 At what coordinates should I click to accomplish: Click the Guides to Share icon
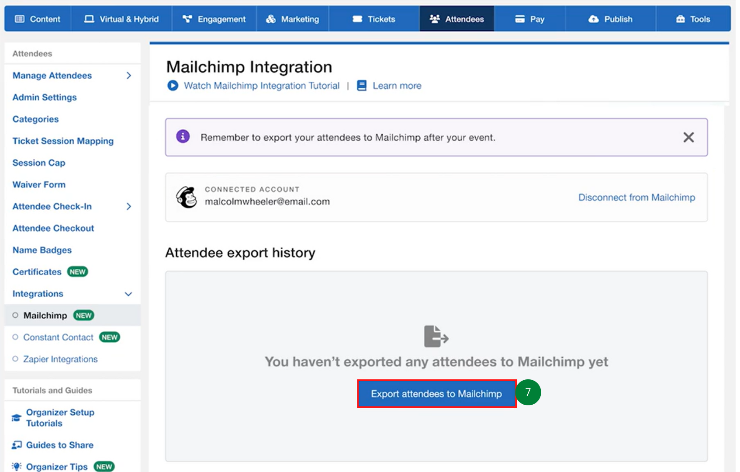17,445
